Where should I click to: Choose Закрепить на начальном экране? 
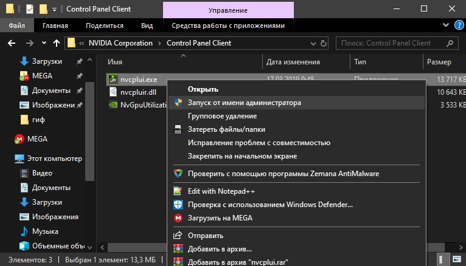(x=297, y=156)
